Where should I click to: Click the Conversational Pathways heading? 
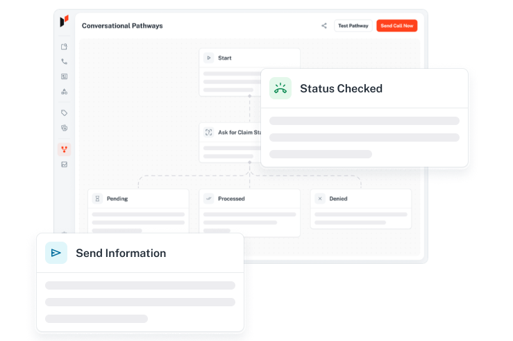point(122,26)
